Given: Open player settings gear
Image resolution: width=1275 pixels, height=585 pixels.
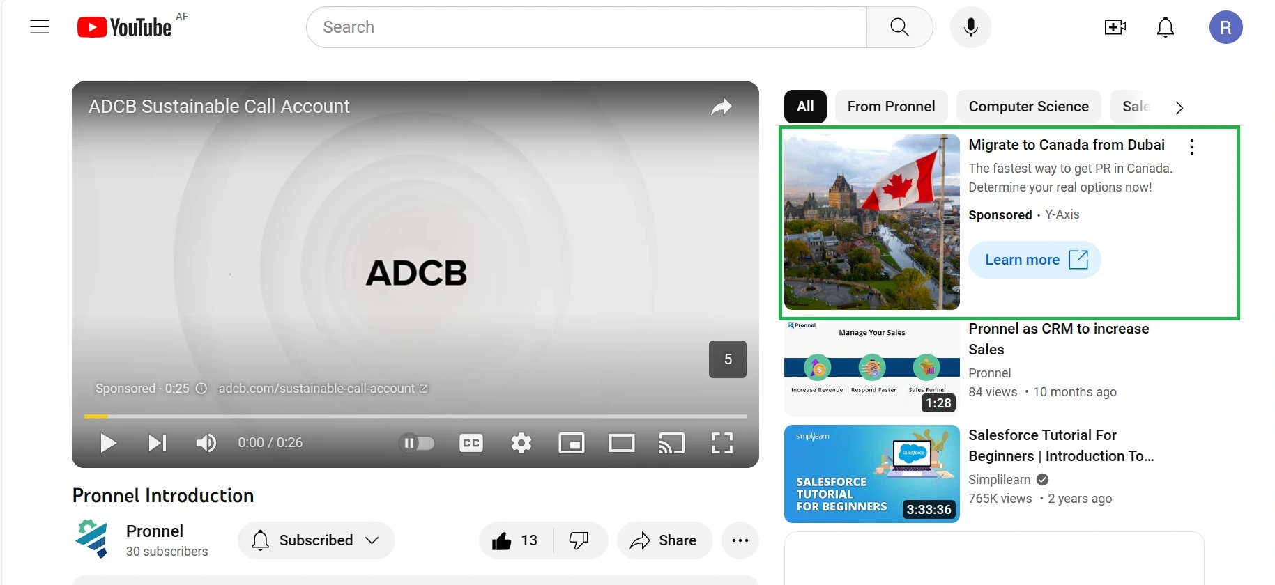Looking at the screenshot, I should tap(521, 443).
